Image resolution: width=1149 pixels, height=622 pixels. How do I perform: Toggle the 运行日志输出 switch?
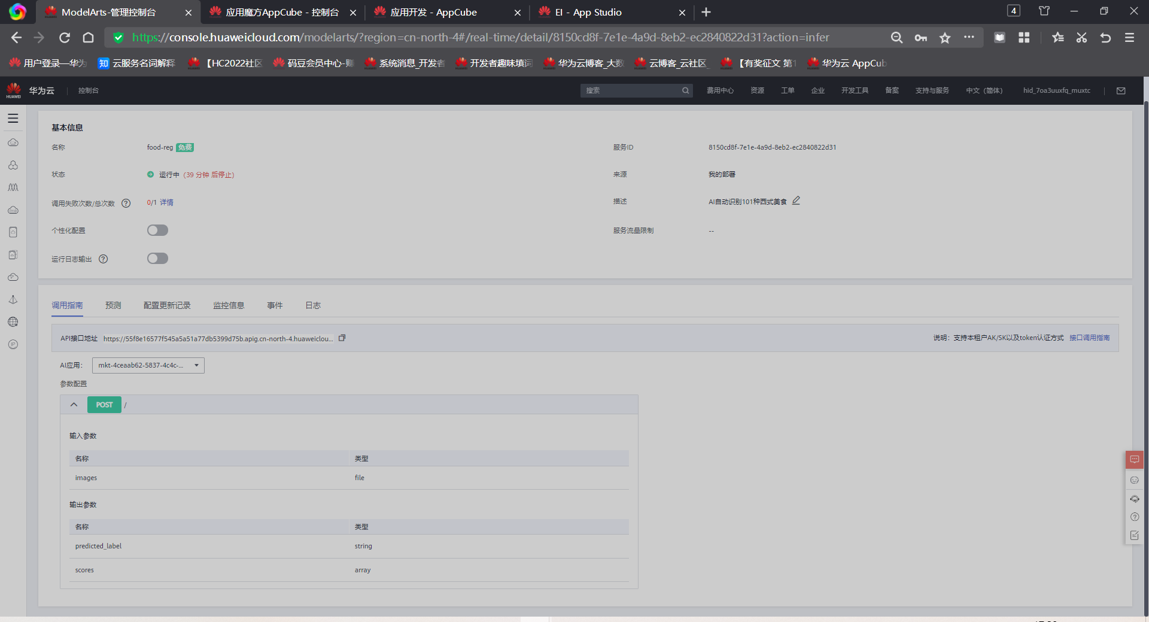tap(157, 259)
